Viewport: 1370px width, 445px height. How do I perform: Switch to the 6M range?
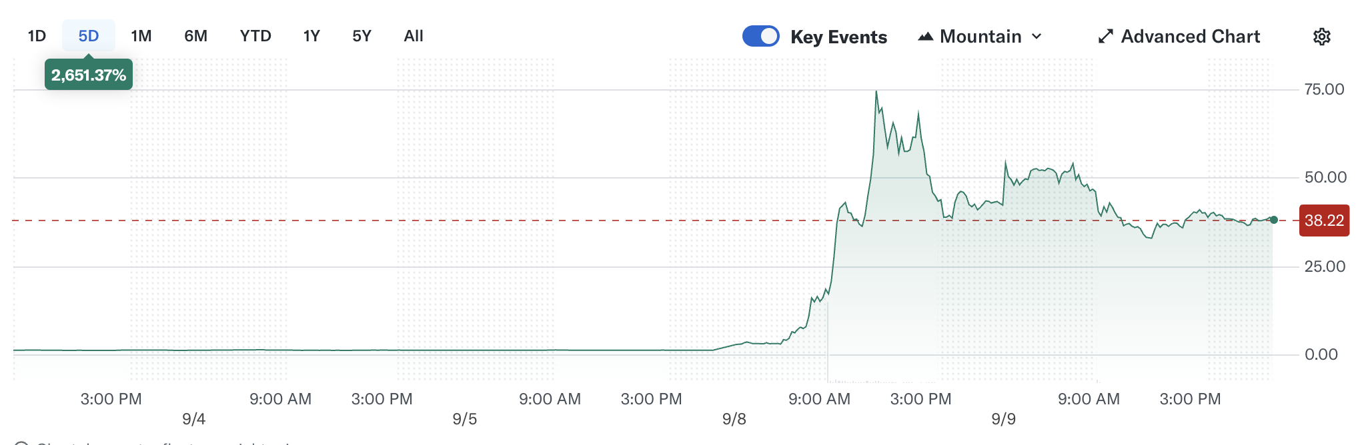(x=195, y=36)
